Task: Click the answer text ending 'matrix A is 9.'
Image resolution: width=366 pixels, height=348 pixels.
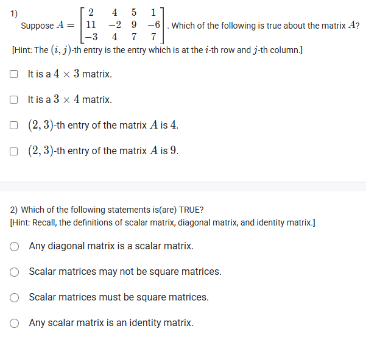Action: pos(104,151)
